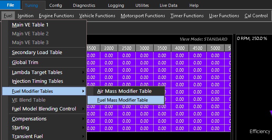Select the 5000 RPM column header
Viewport: 272px width, 140px height.
click(x=215, y=48)
